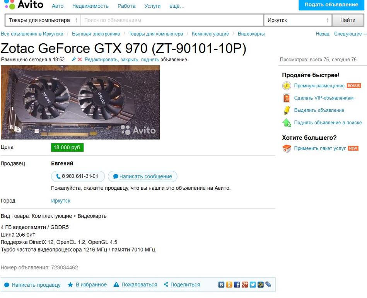Click the Найти search button

point(348,20)
